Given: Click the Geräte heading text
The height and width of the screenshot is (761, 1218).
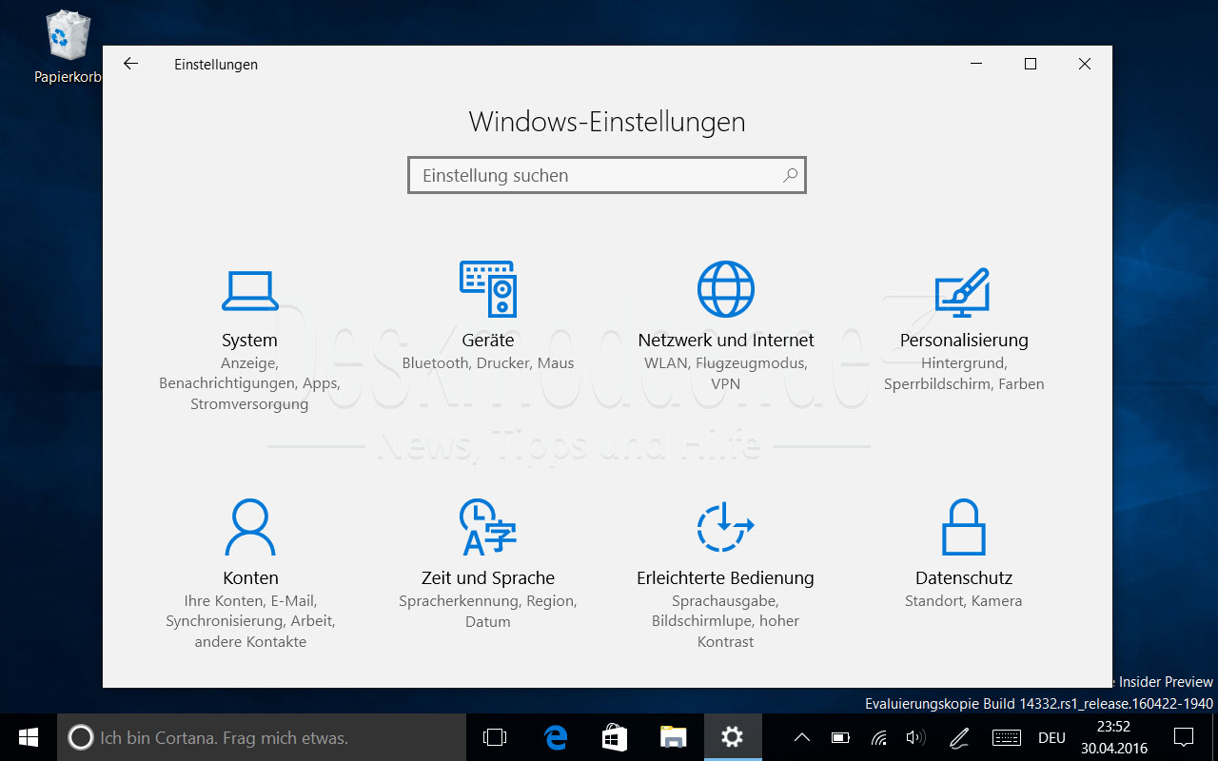Looking at the screenshot, I should (x=488, y=340).
